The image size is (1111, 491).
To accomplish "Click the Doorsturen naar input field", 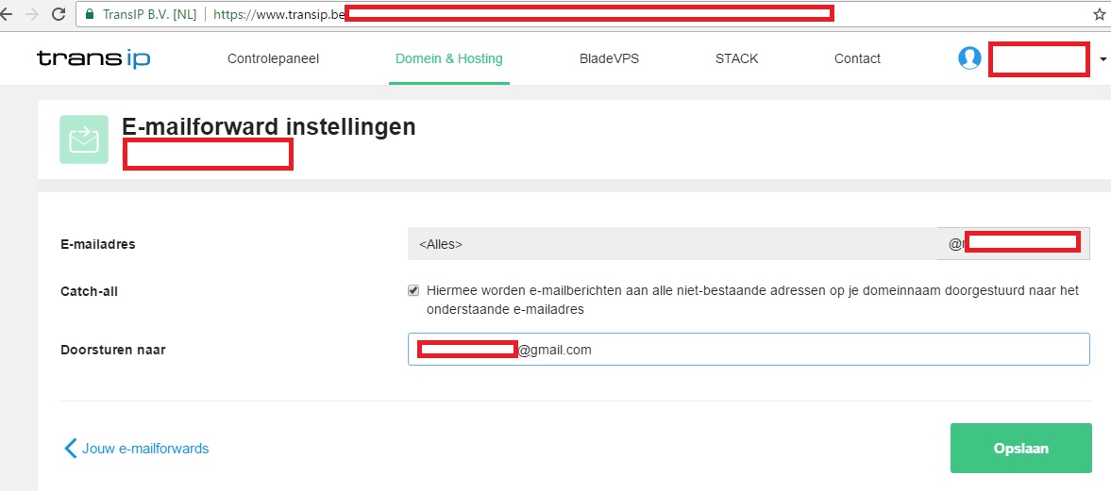I will pyautogui.click(x=802, y=350).
